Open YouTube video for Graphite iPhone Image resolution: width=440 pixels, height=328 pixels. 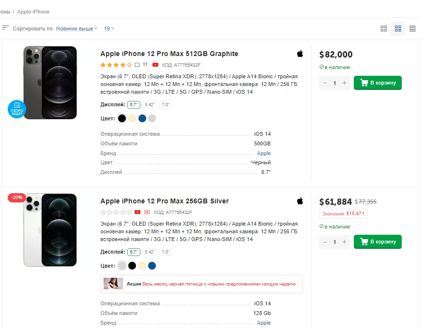155,65
